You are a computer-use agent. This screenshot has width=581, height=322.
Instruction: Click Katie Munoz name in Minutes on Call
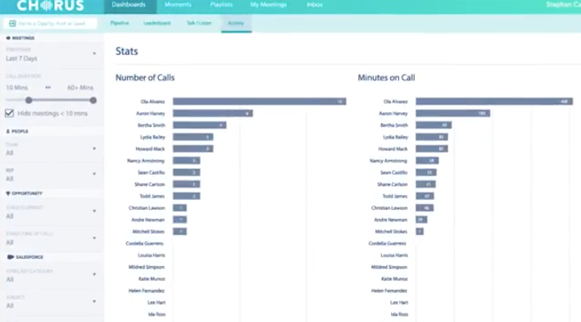[x=394, y=279]
